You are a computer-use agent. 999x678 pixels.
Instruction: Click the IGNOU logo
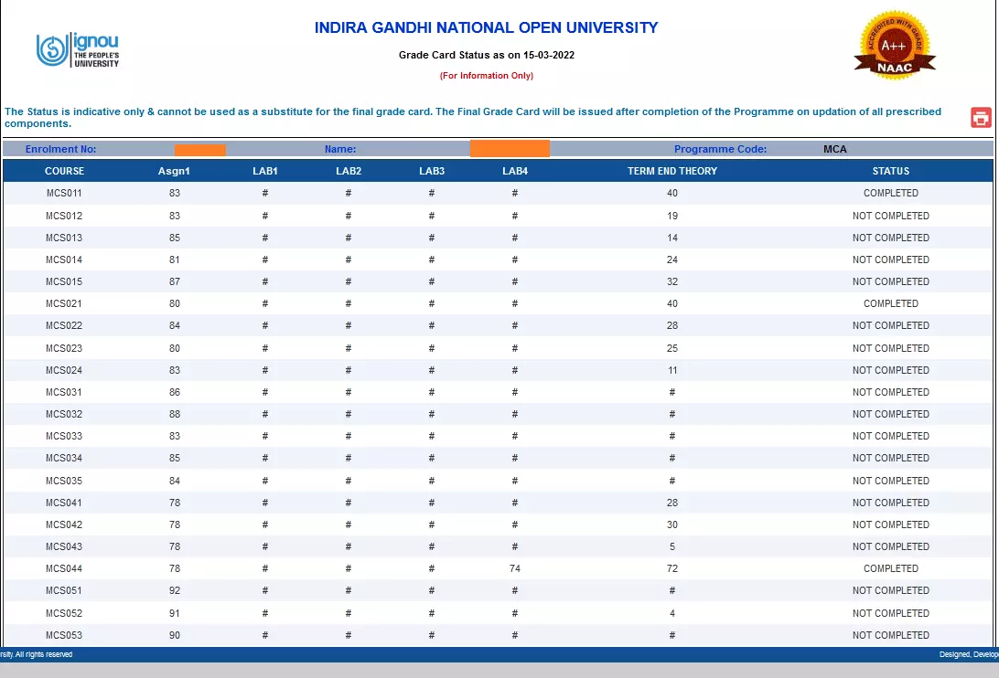pyautogui.click(x=78, y=49)
